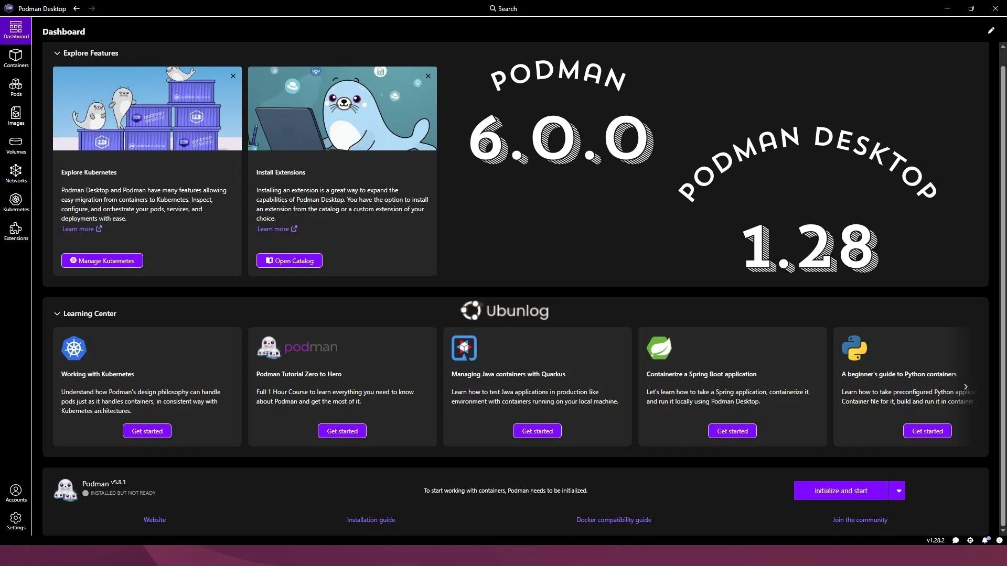Get started with Managing Java containers
Image resolution: width=1007 pixels, height=566 pixels.
(x=537, y=431)
